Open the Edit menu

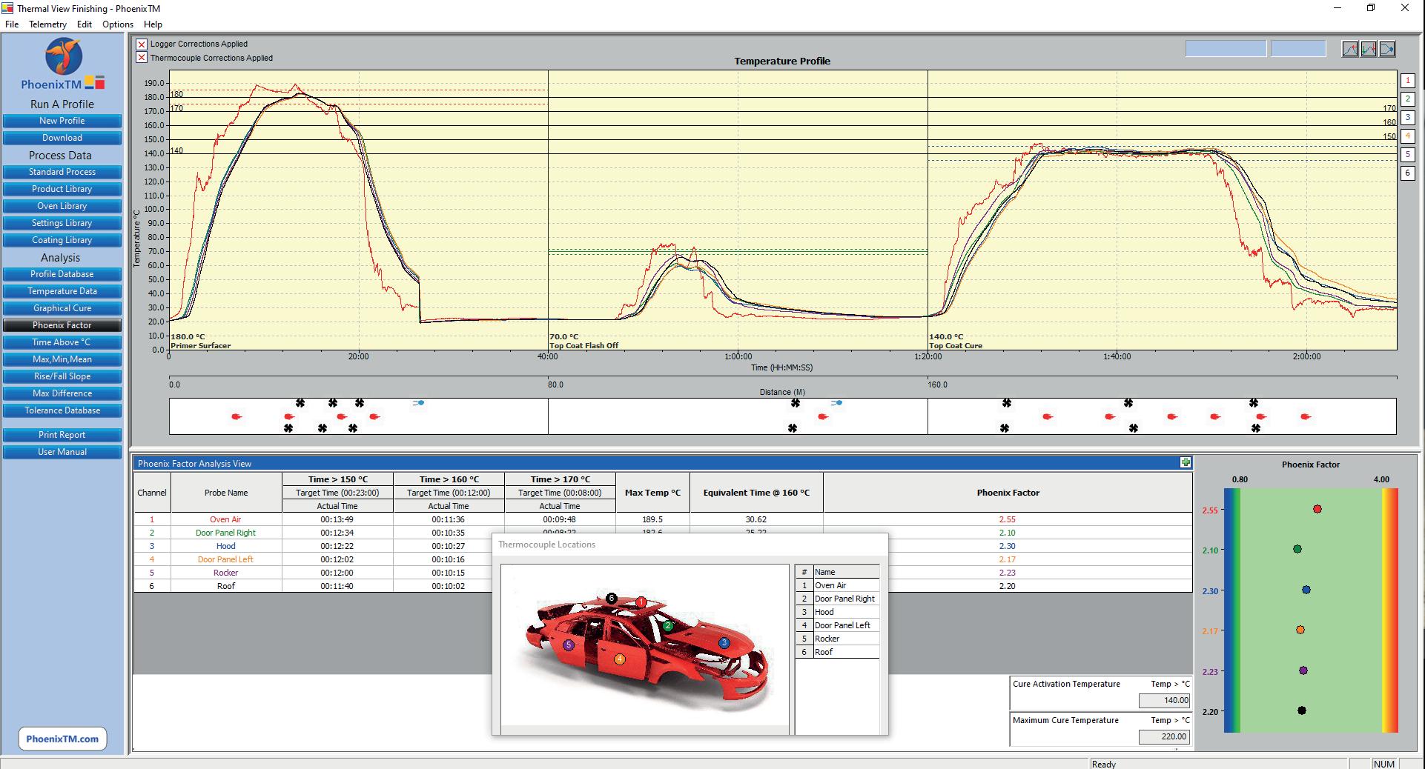coord(85,24)
